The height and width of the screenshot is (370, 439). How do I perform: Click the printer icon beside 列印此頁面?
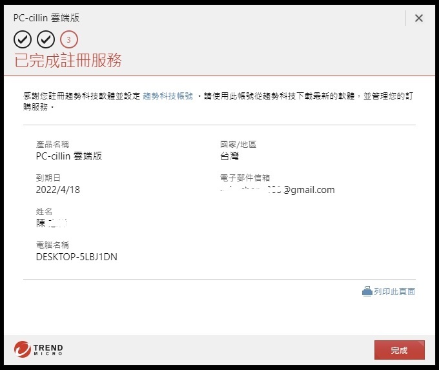[x=367, y=291]
